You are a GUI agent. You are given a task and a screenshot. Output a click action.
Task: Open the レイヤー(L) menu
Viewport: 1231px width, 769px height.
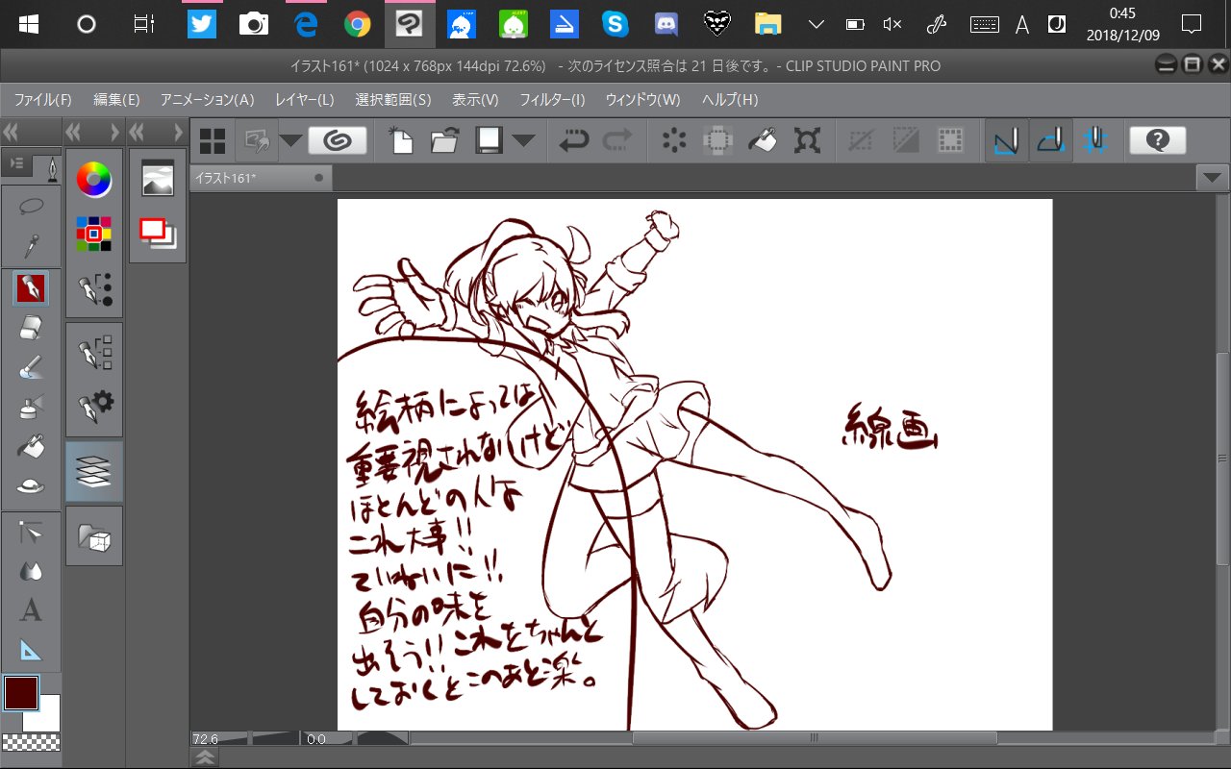304,100
